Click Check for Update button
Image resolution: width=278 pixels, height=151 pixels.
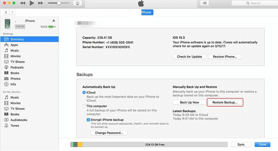pos(189,57)
